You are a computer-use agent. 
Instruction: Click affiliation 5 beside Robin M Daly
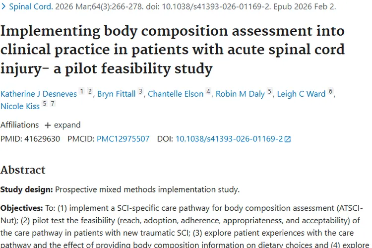[x=269, y=92]
